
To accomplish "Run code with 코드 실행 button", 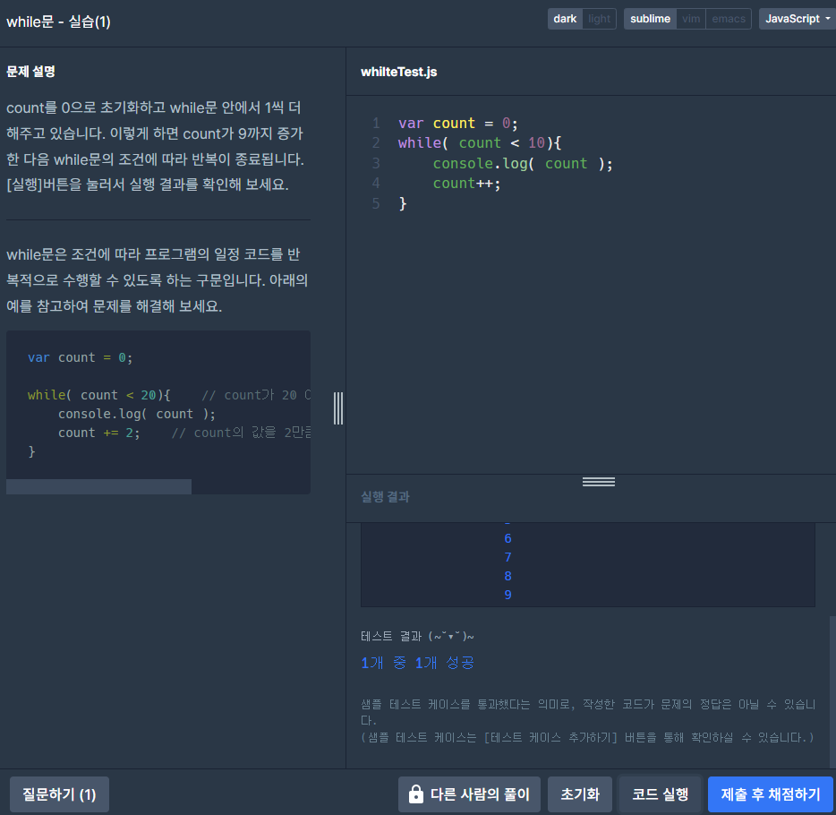I will click(x=660, y=794).
